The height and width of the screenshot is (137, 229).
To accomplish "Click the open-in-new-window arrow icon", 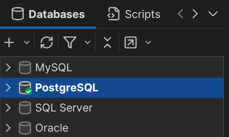I will (x=131, y=42).
